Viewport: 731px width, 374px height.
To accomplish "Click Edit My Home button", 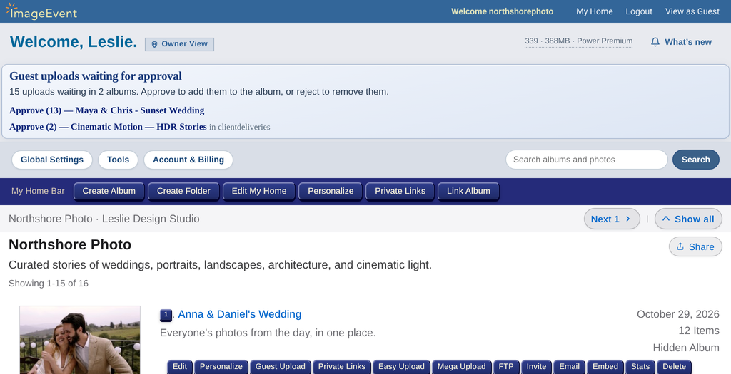I will 258,191.
